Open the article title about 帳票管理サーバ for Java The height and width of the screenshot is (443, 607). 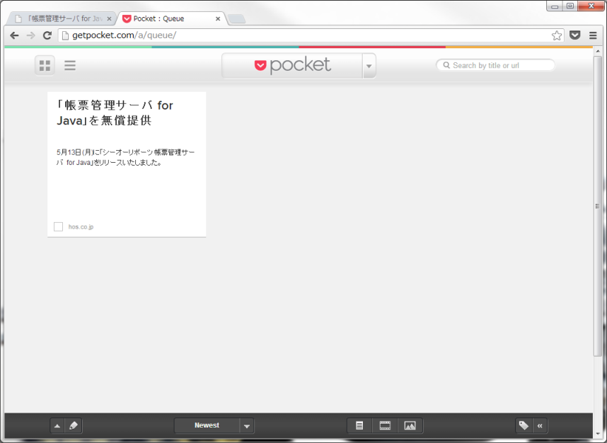tap(115, 113)
